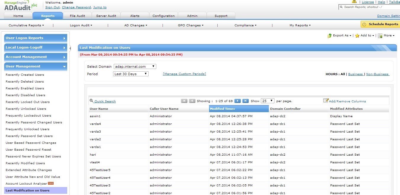The width and height of the screenshot is (400, 195).
Task: Open Extended Attribute Changes report
Action: pos(29,170)
